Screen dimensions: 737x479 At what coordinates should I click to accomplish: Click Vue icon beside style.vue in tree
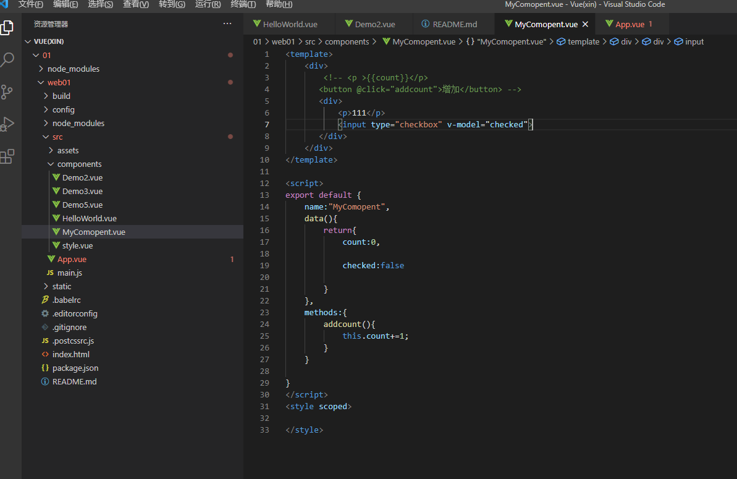click(x=56, y=245)
